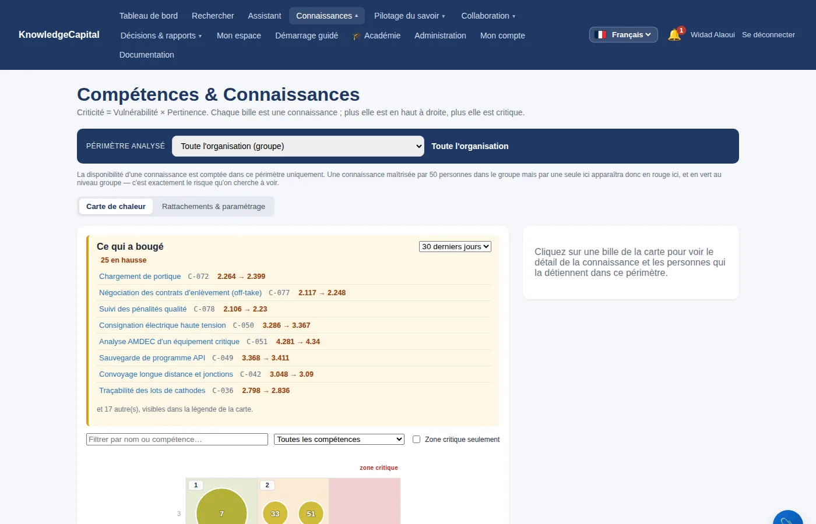The width and height of the screenshot is (816, 524).
Task: Expand the Pilotage du savoir menu
Action: coord(410,16)
